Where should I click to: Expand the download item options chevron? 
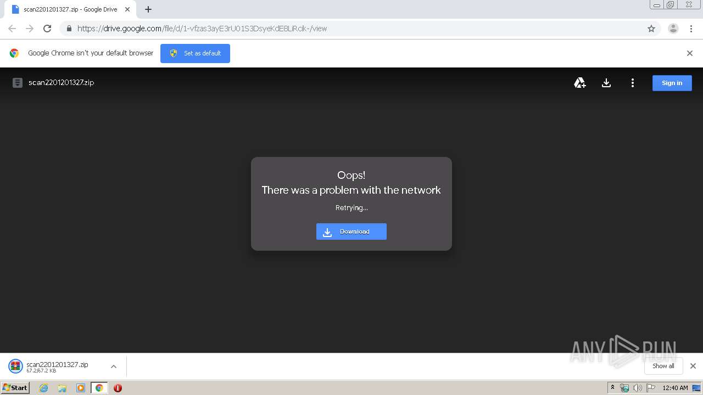114,366
